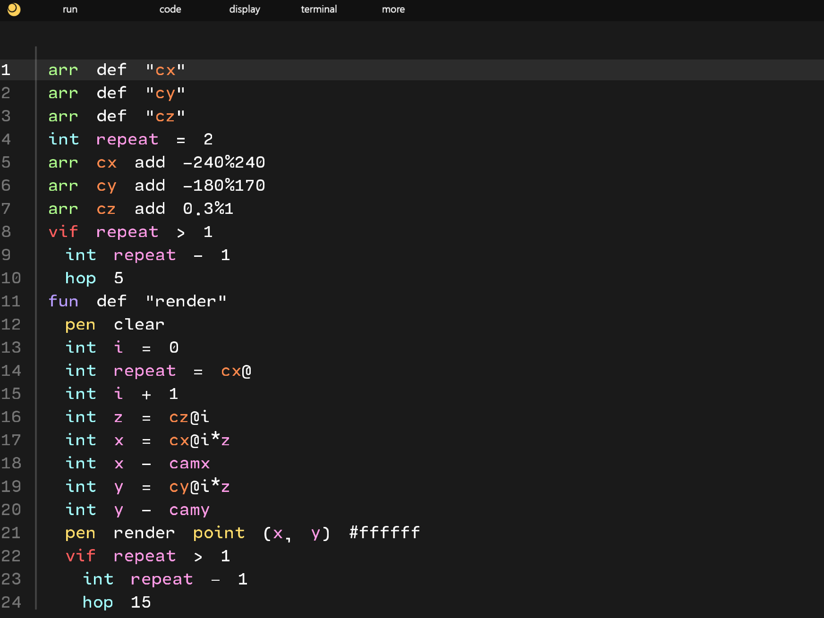The height and width of the screenshot is (618, 824).
Task: Click the fun keyword on line 11
Action: 63,301
